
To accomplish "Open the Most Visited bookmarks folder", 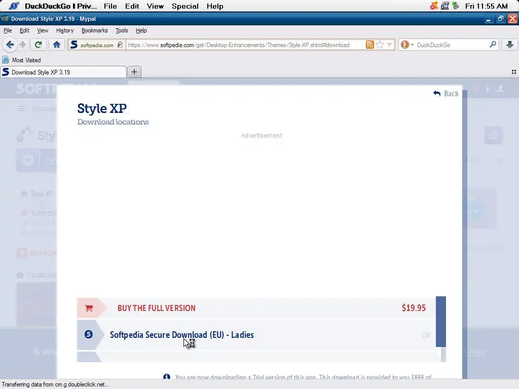I will [21, 60].
